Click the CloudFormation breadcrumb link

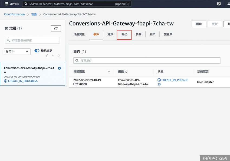coord(14,14)
